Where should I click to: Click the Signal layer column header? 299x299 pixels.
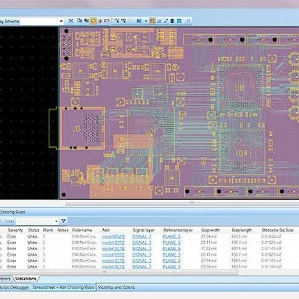[x=144, y=230]
